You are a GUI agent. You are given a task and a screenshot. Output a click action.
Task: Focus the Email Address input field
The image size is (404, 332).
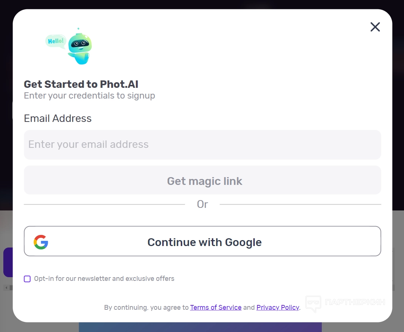click(x=202, y=145)
